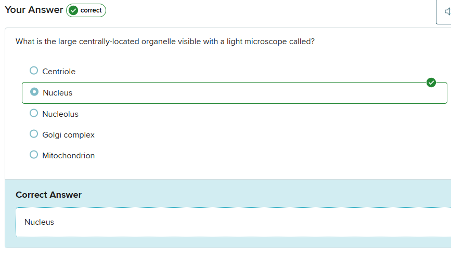Click the Nucleus label in the selected option

[x=58, y=93]
